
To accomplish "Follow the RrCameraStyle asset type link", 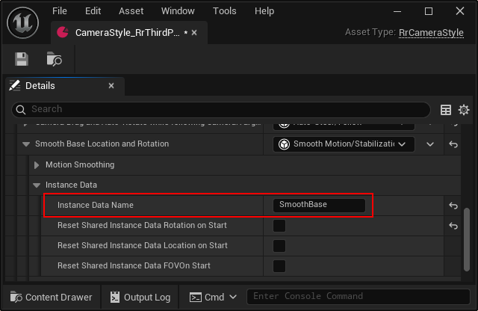I will [431, 33].
